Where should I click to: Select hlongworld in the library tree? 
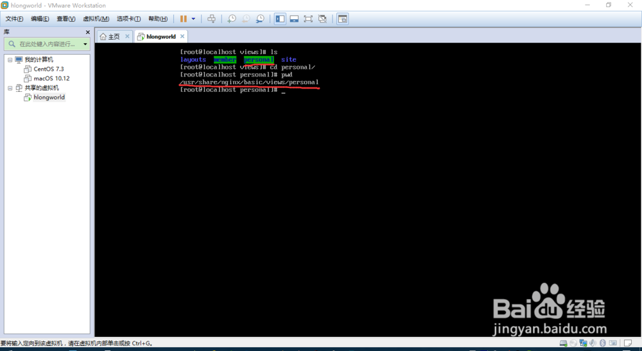[49, 97]
